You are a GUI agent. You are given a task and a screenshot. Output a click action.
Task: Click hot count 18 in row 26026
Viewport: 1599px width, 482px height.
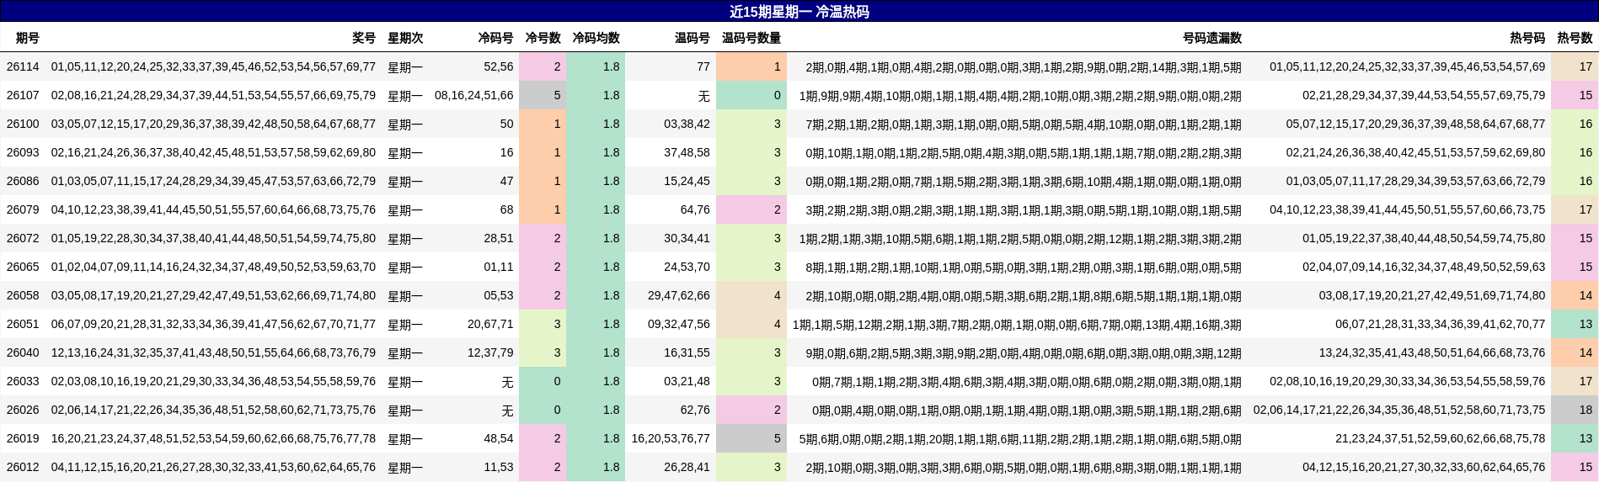tap(1575, 410)
